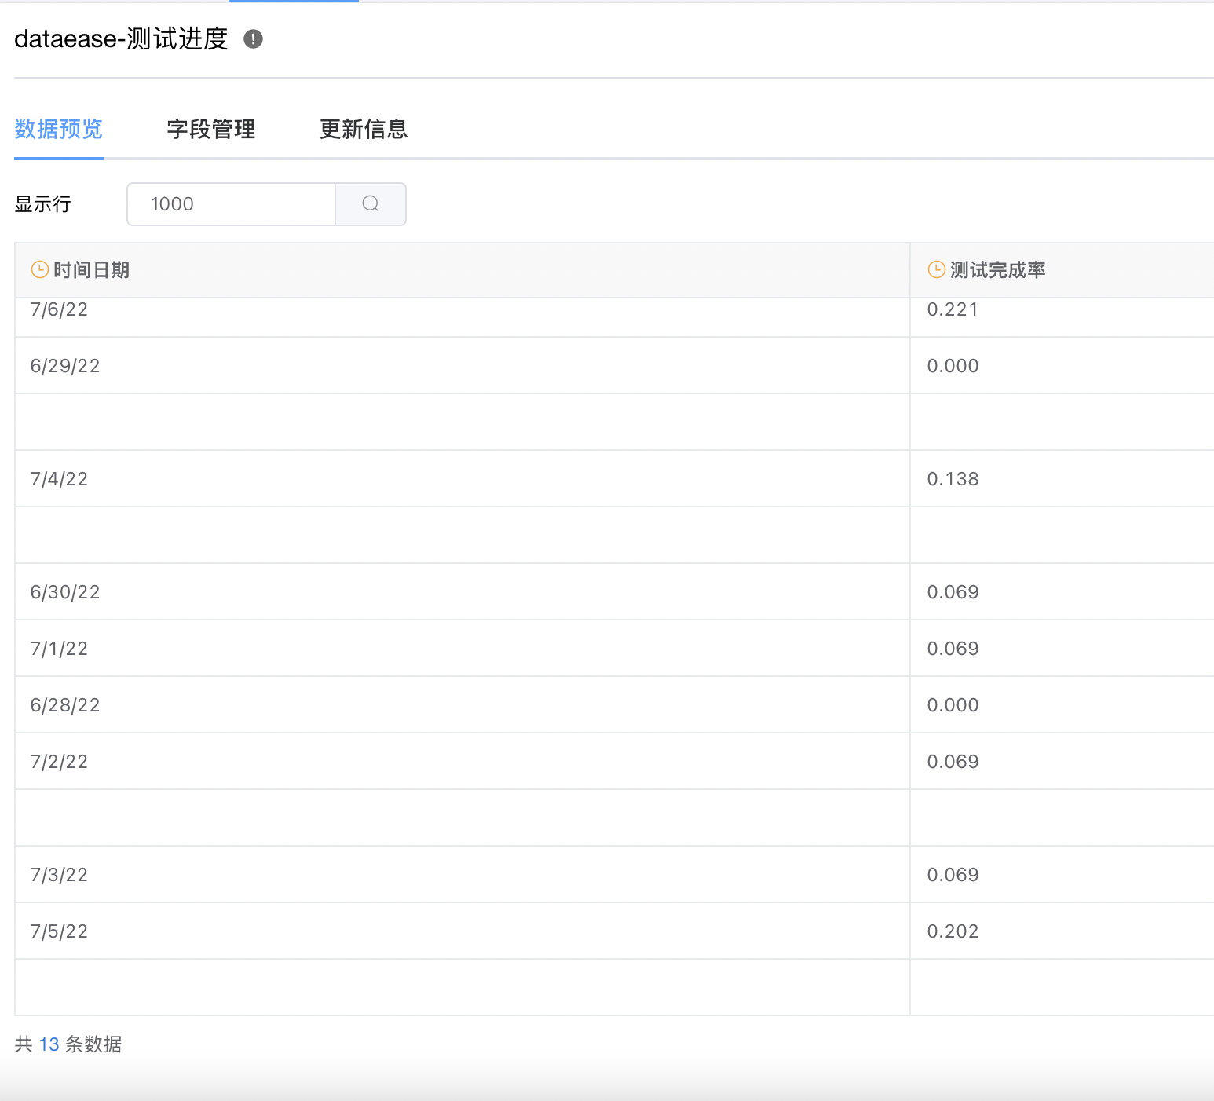Screen dimensions: 1214x1101
Task: Click the 0.221 completion rate cell
Action: (953, 309)
